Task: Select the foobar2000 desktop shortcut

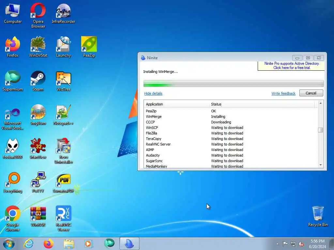Action: click(13, 148)
